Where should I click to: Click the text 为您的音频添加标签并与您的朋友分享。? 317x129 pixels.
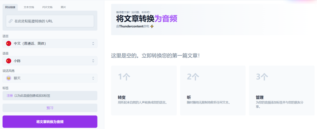tap(280, 104)
